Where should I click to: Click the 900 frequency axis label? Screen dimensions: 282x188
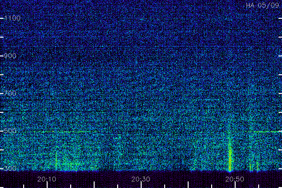coord(10,55)
